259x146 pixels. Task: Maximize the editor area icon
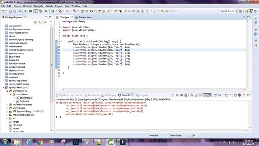[x=248, y=17]
